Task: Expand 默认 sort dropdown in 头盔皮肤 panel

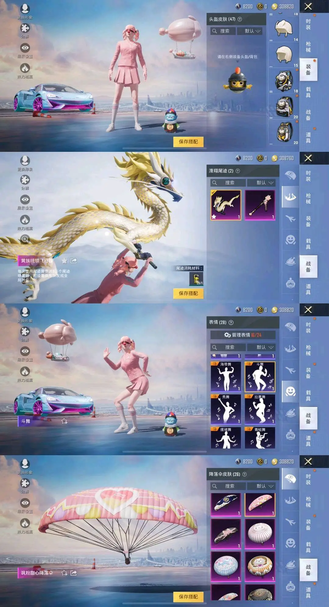Action: point(253,31)
